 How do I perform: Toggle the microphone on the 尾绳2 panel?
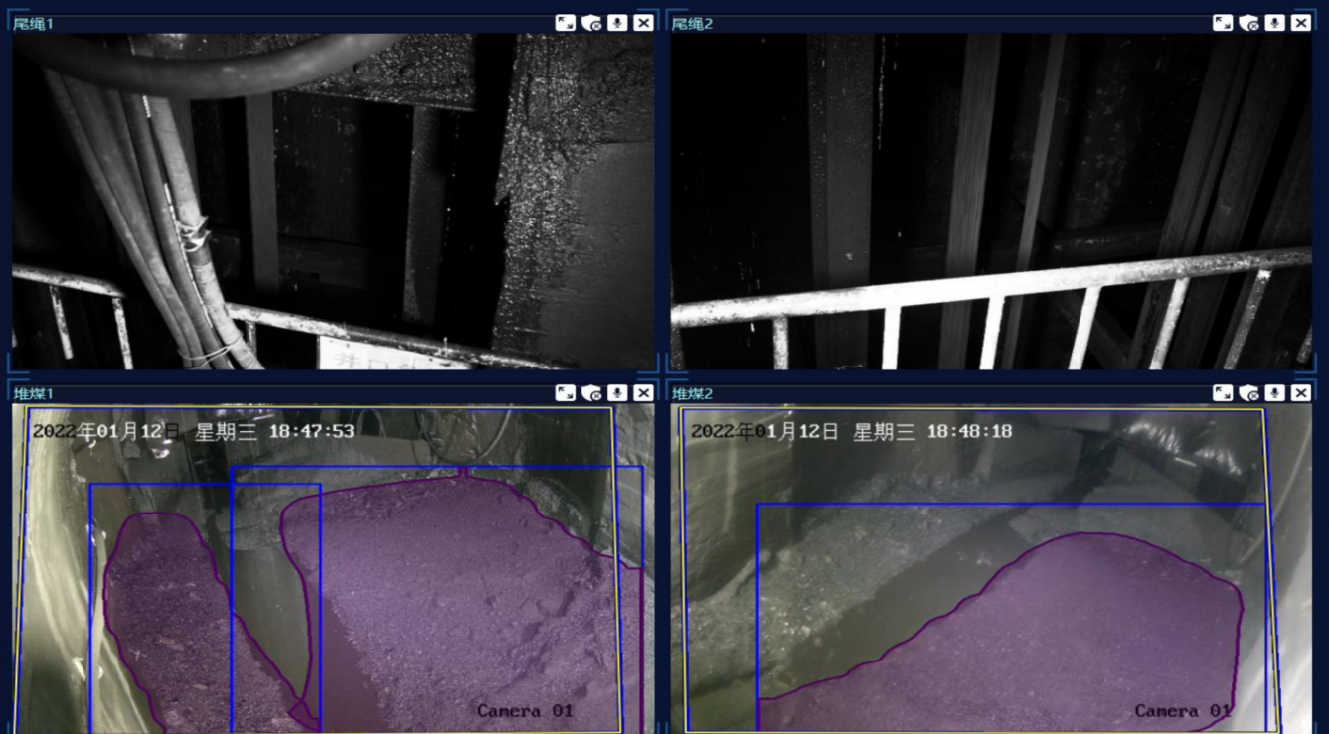point(1275,23)
